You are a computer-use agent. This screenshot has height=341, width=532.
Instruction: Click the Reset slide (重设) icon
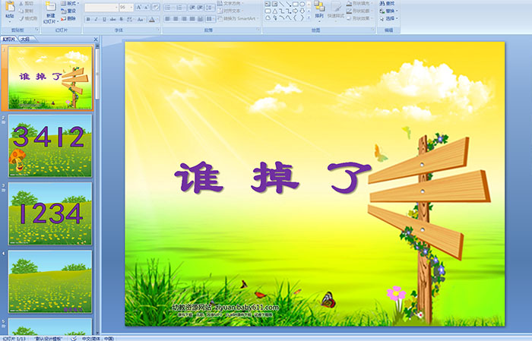(x=68, y=11)
